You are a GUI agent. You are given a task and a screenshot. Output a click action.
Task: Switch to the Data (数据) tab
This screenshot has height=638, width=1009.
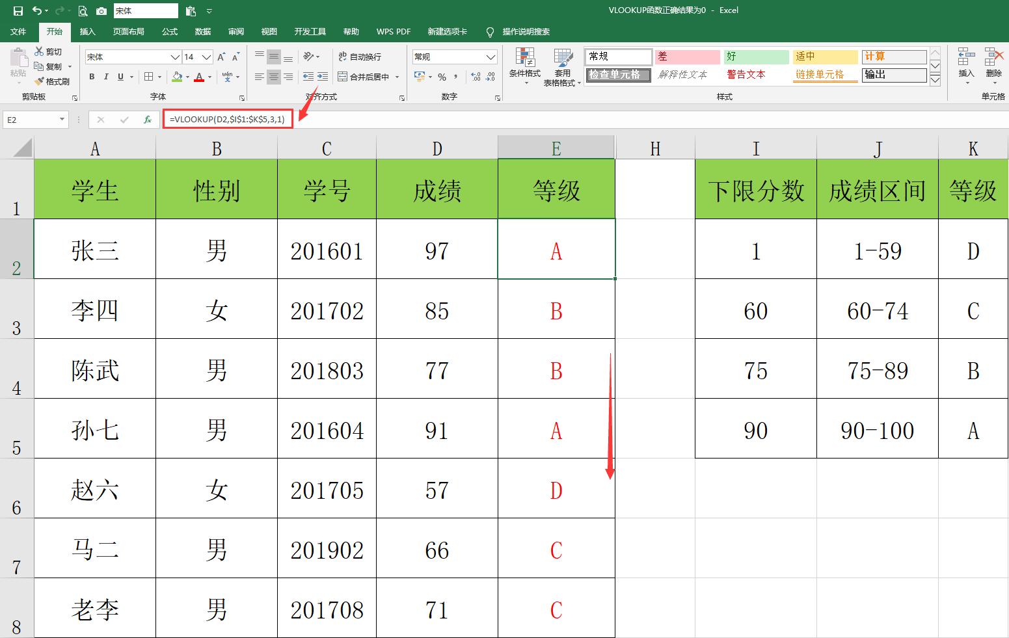tap(203, 31)
